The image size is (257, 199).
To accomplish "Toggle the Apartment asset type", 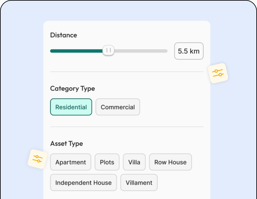I will point(71,162).
